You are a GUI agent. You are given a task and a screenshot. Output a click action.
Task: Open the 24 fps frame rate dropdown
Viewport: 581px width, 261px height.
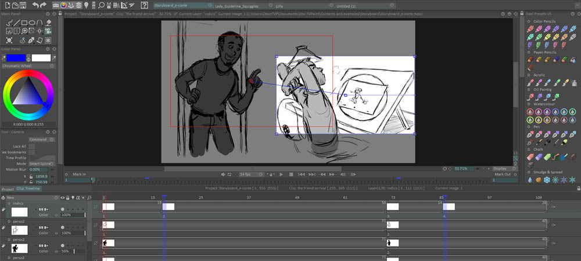(x=251, y=174)
